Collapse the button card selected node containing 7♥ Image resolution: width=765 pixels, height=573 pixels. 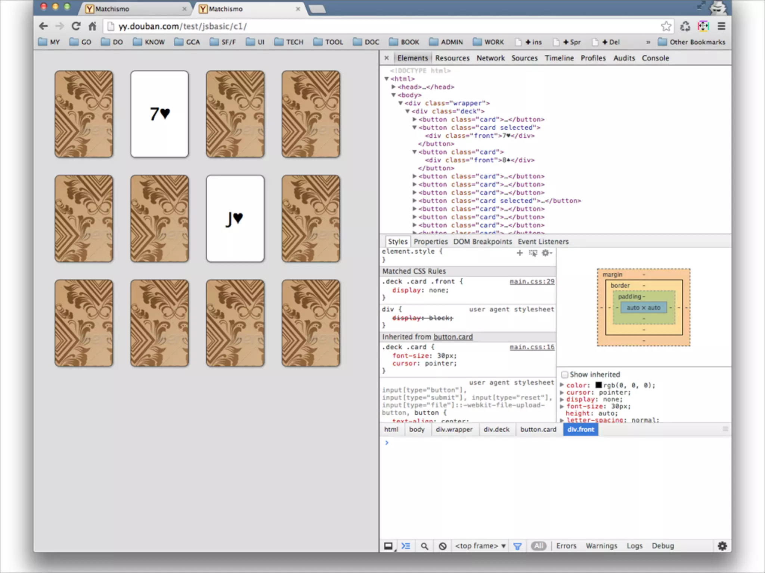click(x=415, y=128)
